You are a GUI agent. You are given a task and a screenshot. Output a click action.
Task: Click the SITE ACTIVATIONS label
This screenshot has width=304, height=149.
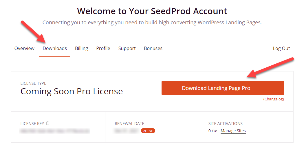(225, 124)
